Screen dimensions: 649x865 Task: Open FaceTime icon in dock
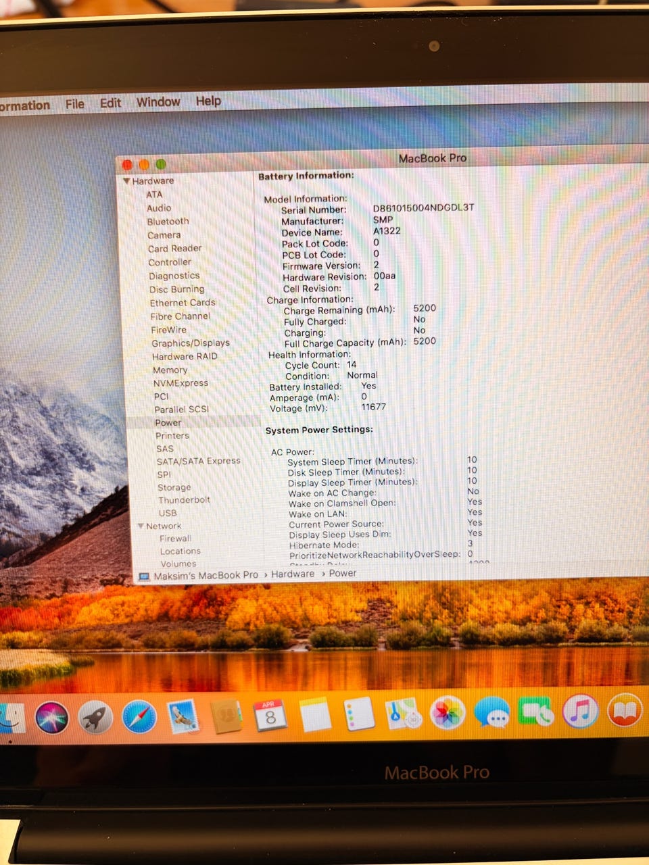[x=535, y=711]
